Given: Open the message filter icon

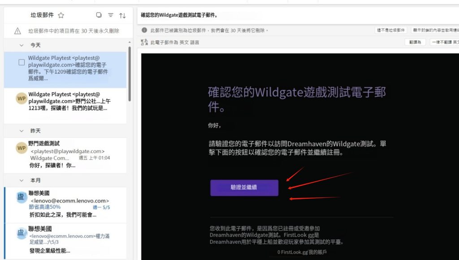Looking at the screenshot, I should pos(111,15).
